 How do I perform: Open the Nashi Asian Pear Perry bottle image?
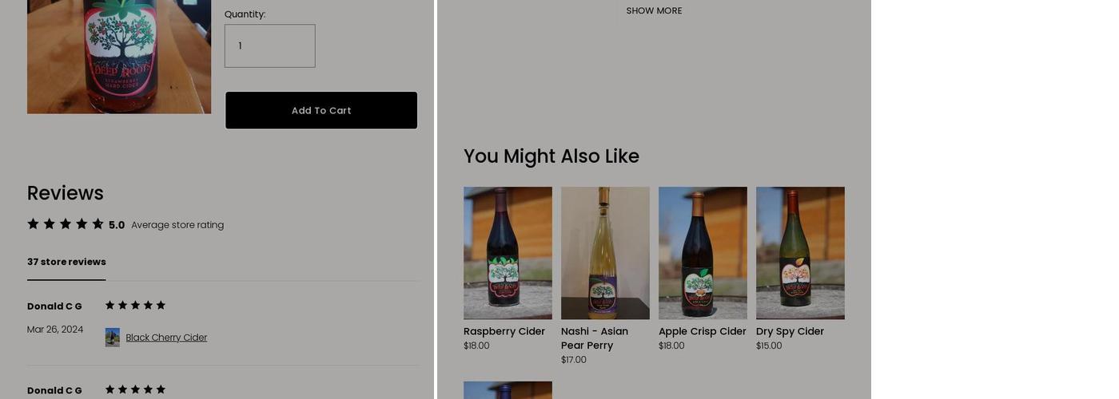click(605, 253)
